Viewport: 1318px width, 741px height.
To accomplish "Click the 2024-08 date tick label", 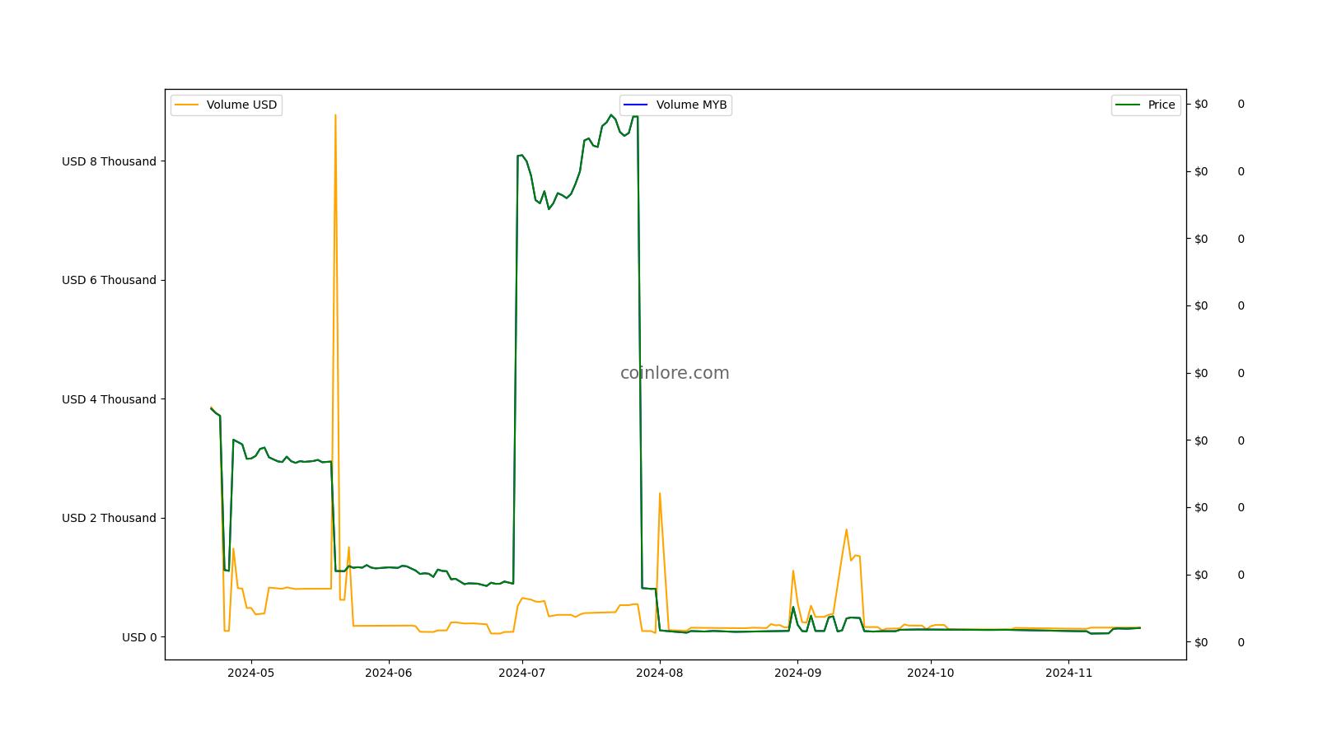I will click(x=659, y=673).
